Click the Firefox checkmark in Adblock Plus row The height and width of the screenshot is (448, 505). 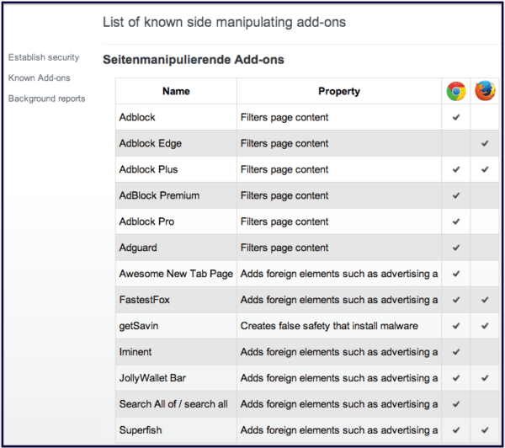click(x=485, y=169)
